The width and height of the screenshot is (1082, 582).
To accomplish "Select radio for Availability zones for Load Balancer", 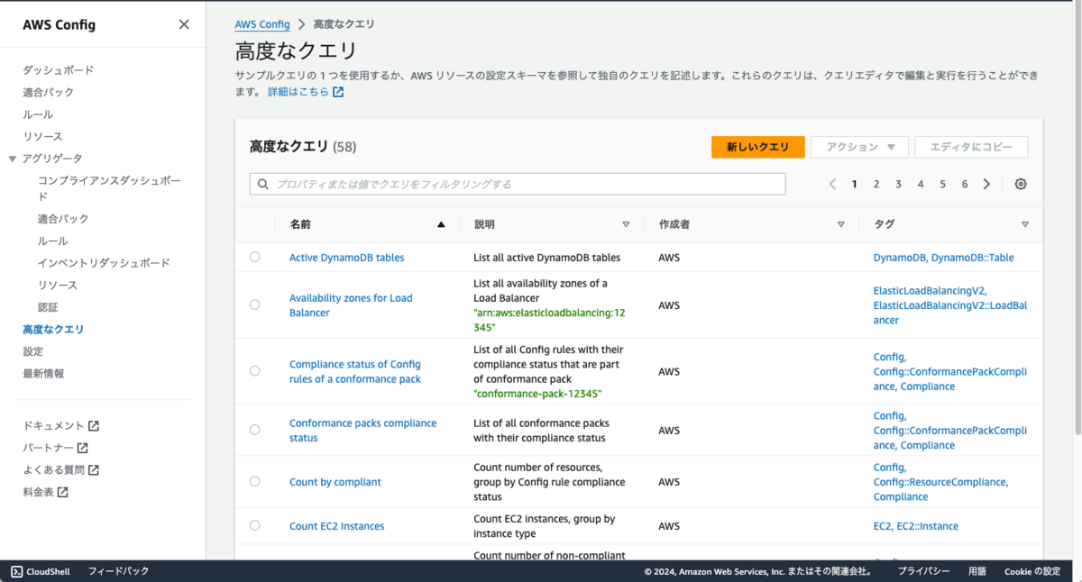I will click(255, 305).
